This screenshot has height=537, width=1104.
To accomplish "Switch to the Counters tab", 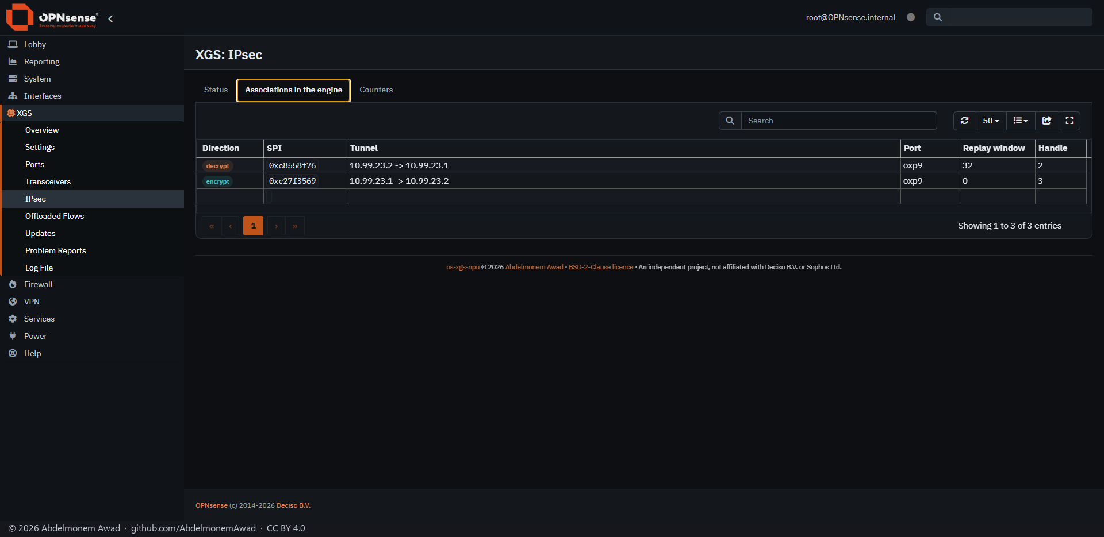I will tap(376, 90).
